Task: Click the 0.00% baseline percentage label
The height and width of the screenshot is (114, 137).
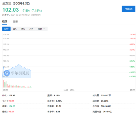Action: coord(132,56)
